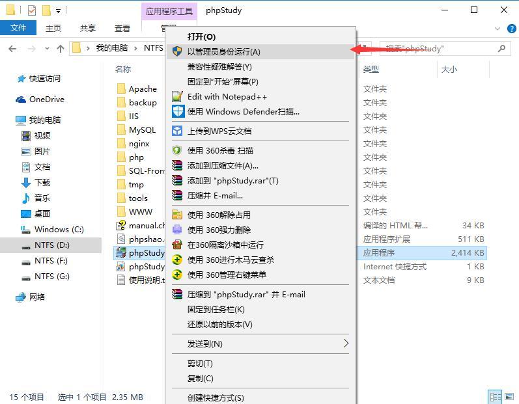Viewport: 519px width, 404px height.
Task: Click the search magnifier icon
Action: (502, 49)
